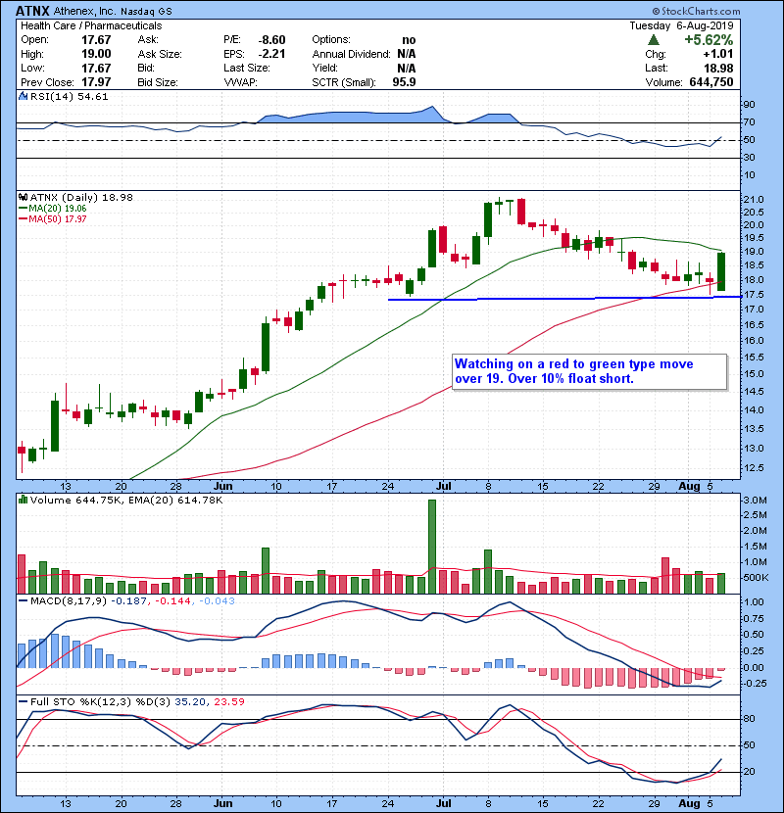Click the Low value 17.67
The height and width of the screenshot is (813, 784).
tap(96, 68)
